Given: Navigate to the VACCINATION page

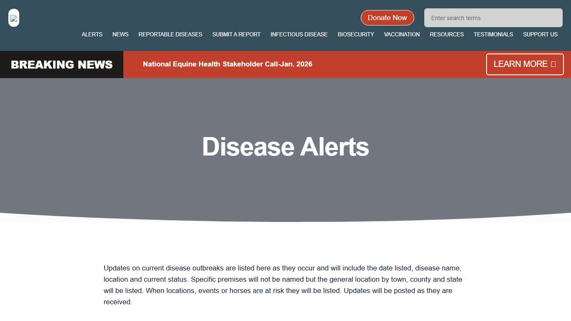Looking at the screenshot, I should coord(402,34).
